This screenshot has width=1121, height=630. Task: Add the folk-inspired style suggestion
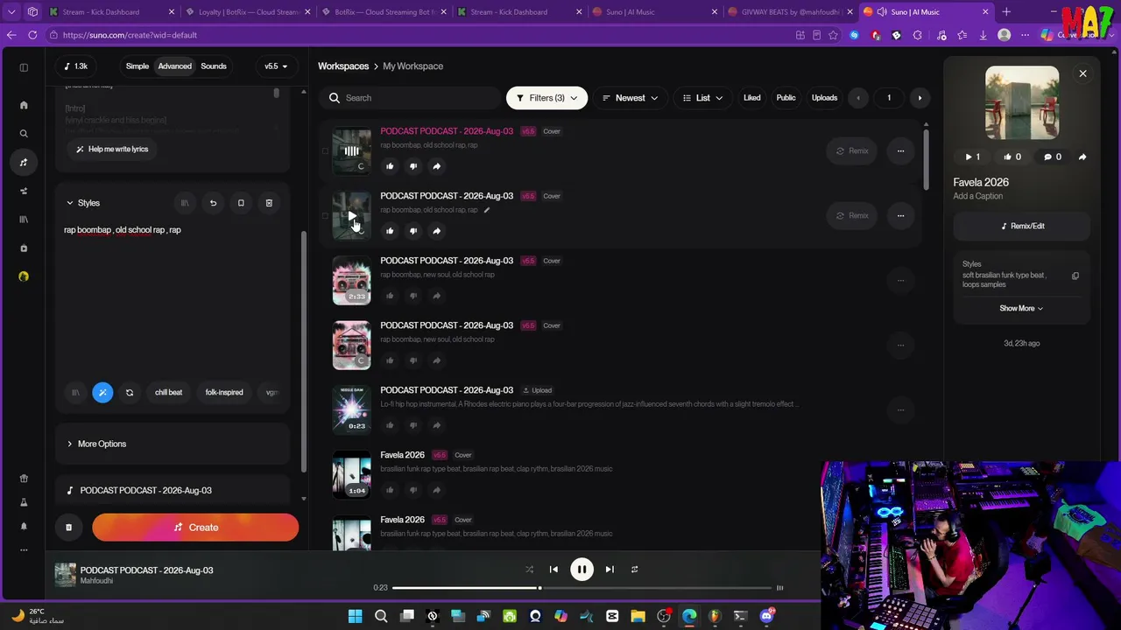click(x=224, y=393)
